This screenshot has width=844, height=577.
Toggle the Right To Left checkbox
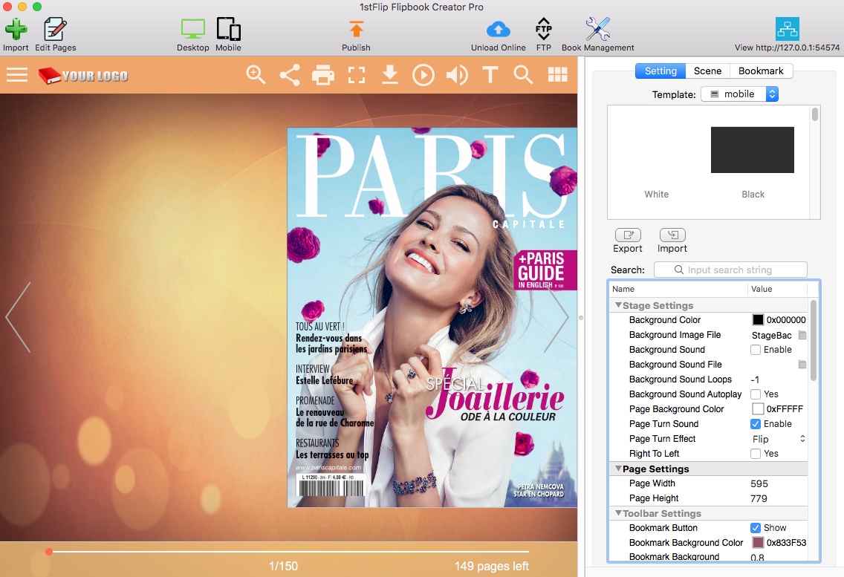coord(756,454)
